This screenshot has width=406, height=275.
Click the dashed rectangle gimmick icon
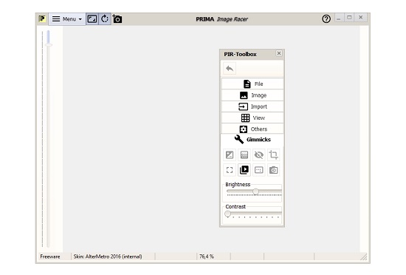point(258,170)
